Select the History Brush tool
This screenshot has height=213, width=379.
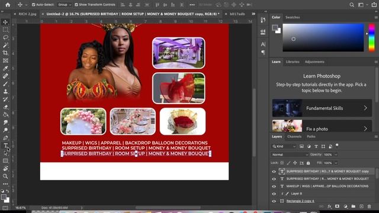5,99
